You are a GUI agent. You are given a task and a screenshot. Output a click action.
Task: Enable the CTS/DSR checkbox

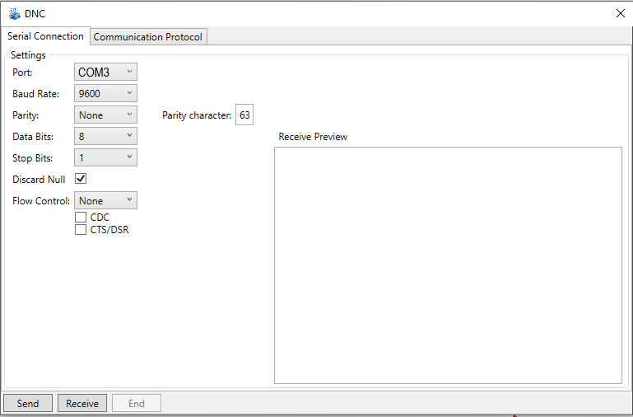click(81, 229)
